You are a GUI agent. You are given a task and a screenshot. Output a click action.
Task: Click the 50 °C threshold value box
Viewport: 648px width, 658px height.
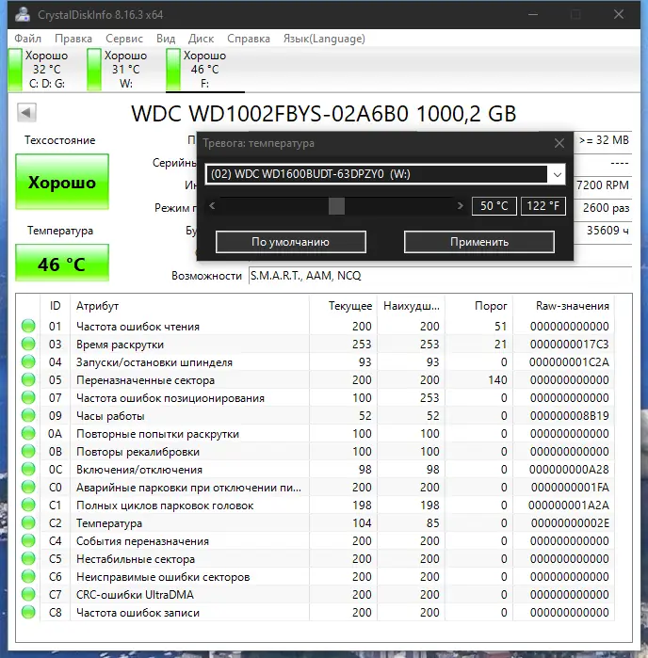494,206
